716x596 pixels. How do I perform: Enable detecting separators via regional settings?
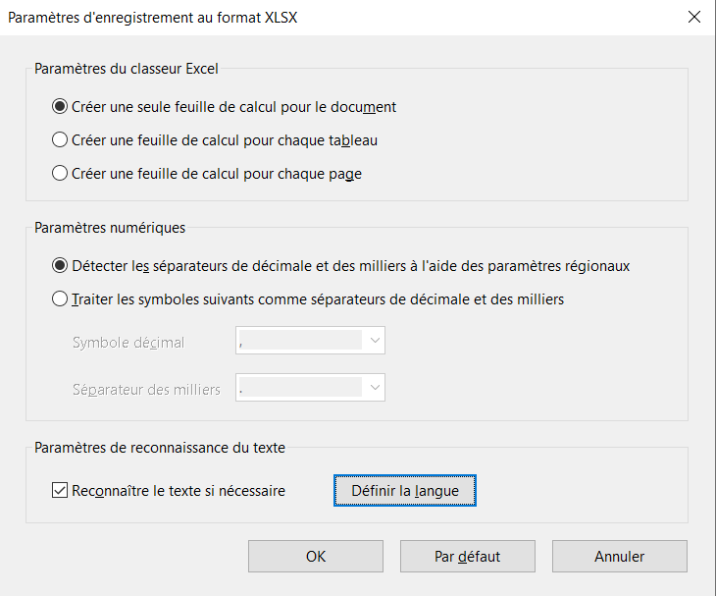[x=60, y=266]
